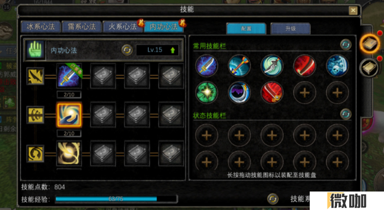Open the 雷系心法 tab
384x210 pixels.
tap(82, 27)
